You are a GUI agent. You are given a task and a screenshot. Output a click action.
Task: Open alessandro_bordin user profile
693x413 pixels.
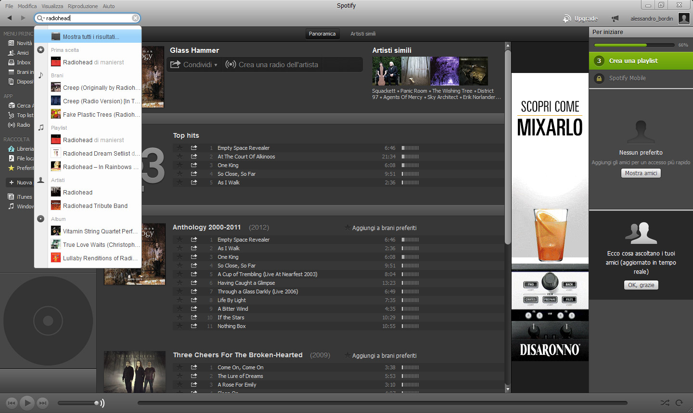pos(652,19)
